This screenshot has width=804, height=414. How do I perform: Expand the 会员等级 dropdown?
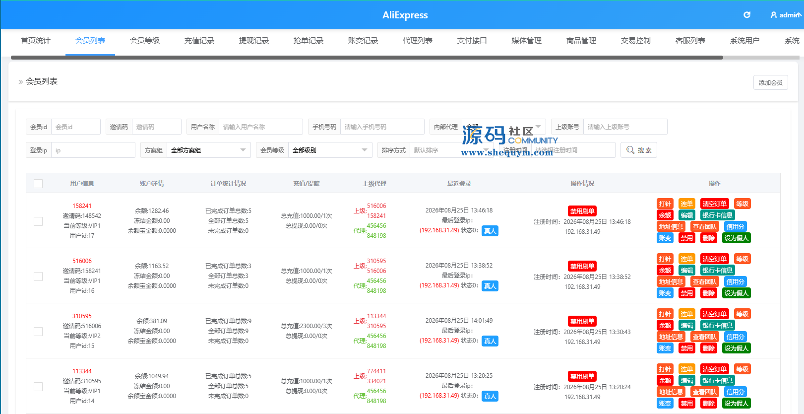pyautogui.click(x=330, y=150)
